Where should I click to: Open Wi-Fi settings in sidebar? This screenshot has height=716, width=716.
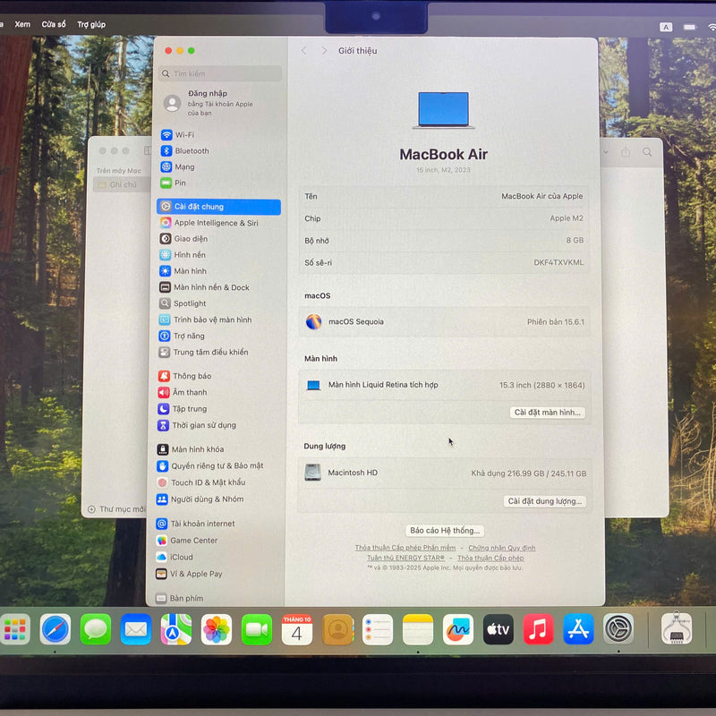tap(183, 135)
